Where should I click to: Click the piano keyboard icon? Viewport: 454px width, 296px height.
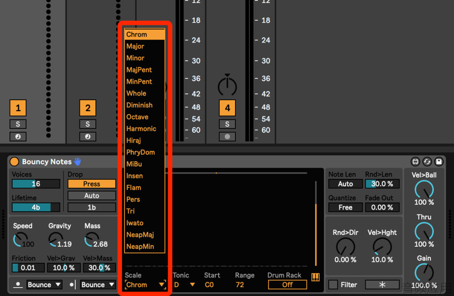tap(316, 277)
